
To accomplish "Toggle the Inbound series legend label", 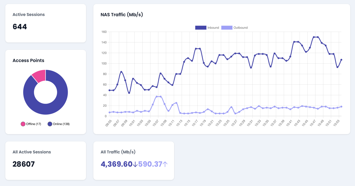I will [x=213, y=28].
